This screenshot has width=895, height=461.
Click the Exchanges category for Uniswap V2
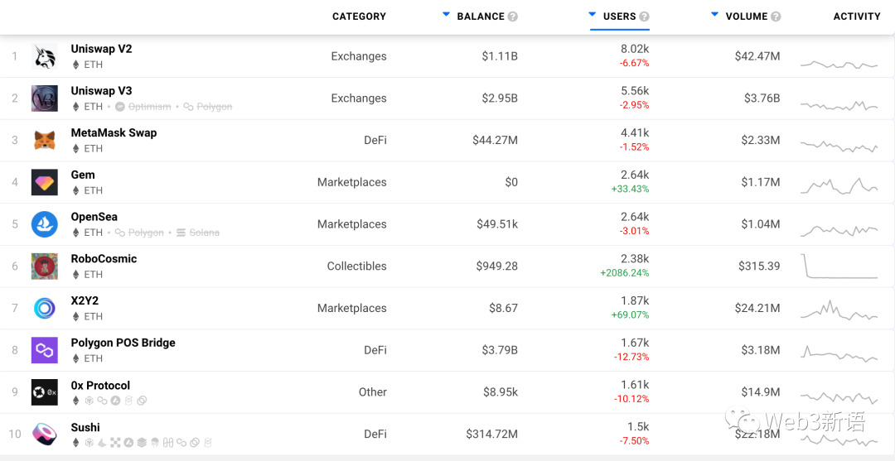[x=359, y=56]
